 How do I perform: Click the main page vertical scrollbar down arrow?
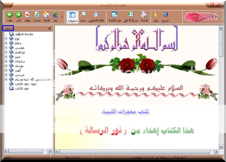[x=221, y=147]
